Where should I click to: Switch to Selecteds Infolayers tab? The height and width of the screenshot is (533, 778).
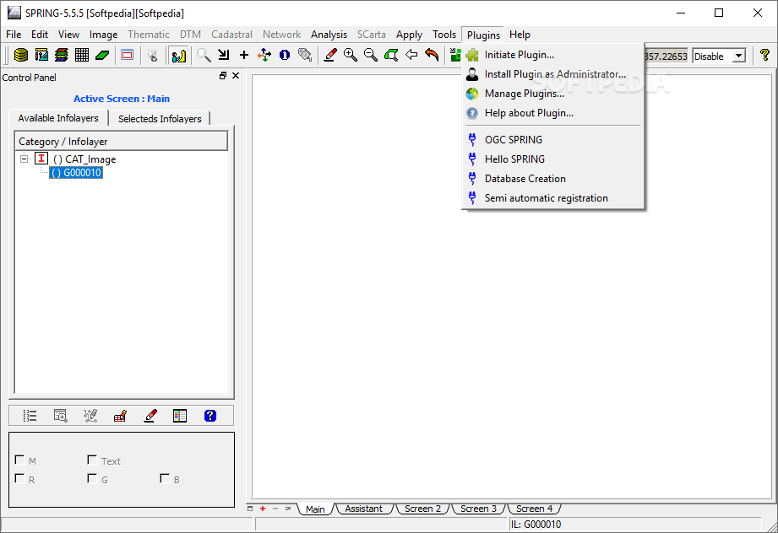coord(160,119)
